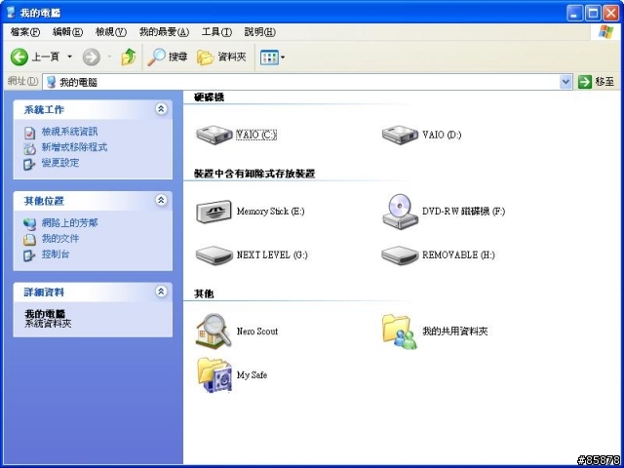Click the 移至 Go button
Viewport: 624px width, 468px height.
tap(596, 82)
